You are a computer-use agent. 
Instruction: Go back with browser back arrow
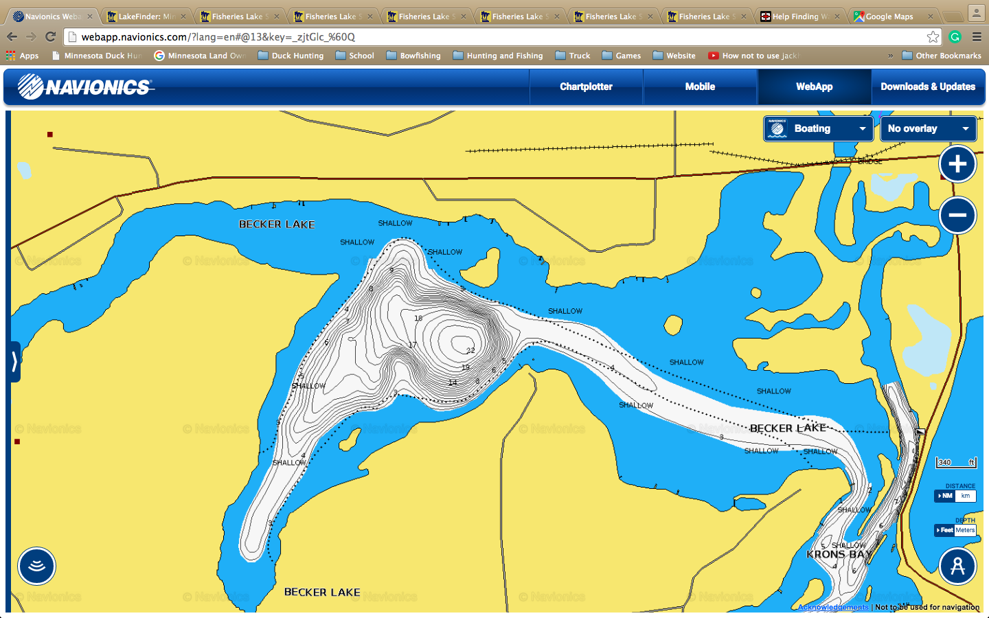tap(12, 36)
